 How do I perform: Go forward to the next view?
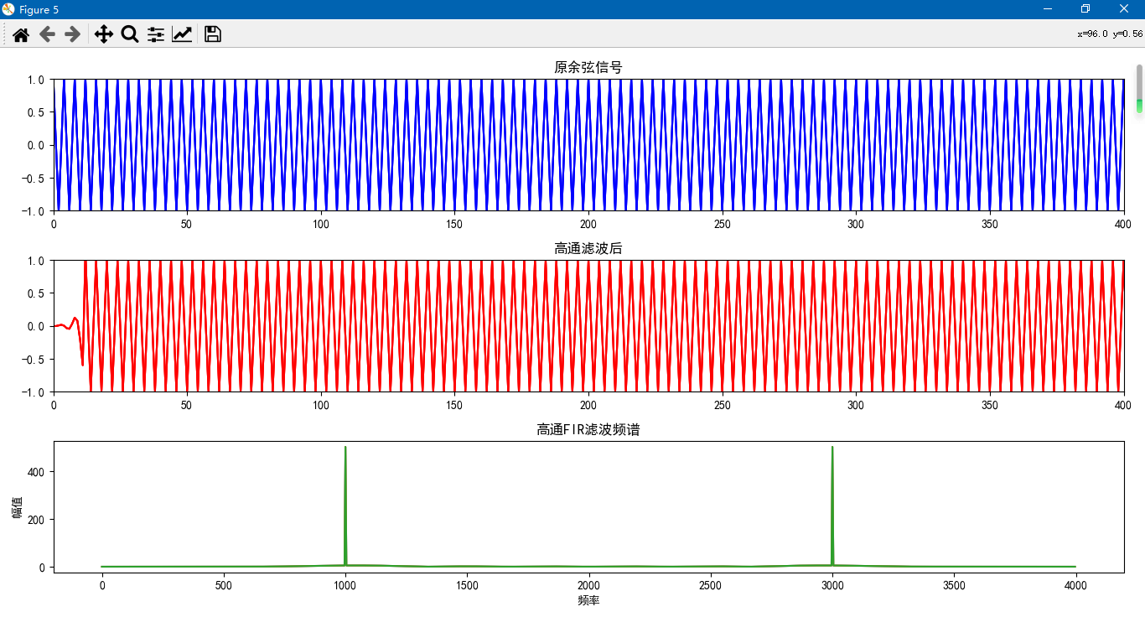(74, 34)
